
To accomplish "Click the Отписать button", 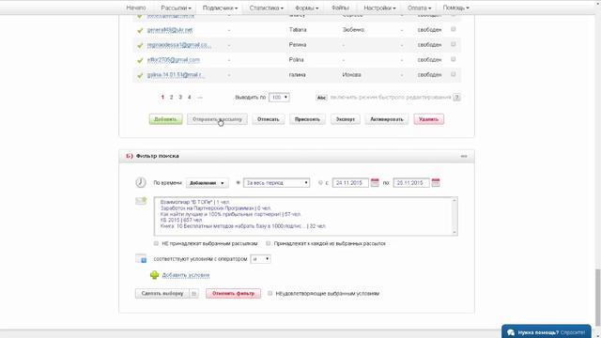I will pos(269,119).
